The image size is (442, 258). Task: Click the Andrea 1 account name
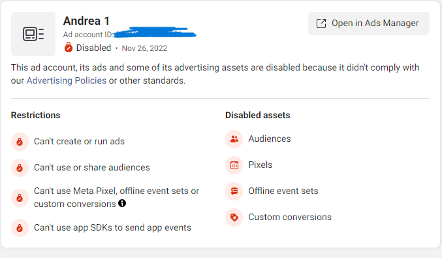pyautogui.click(x=86, y=21)
